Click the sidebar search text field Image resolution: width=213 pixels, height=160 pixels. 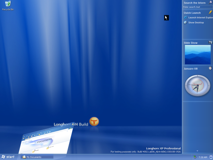tap(198, 7)
